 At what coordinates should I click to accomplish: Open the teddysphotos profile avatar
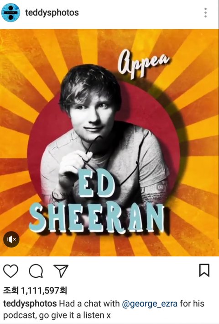pos(10,12)
